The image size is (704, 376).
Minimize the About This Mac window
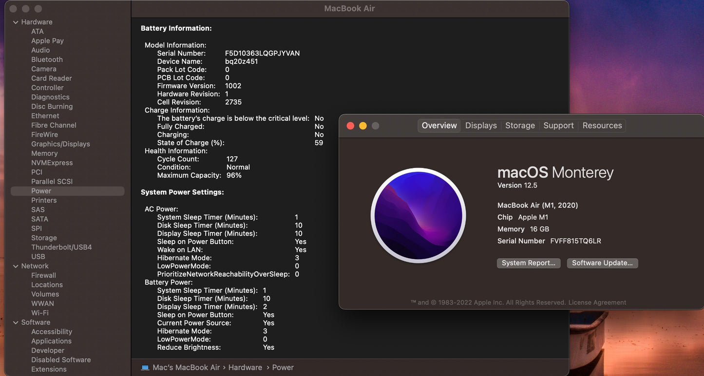pos(363,126)
